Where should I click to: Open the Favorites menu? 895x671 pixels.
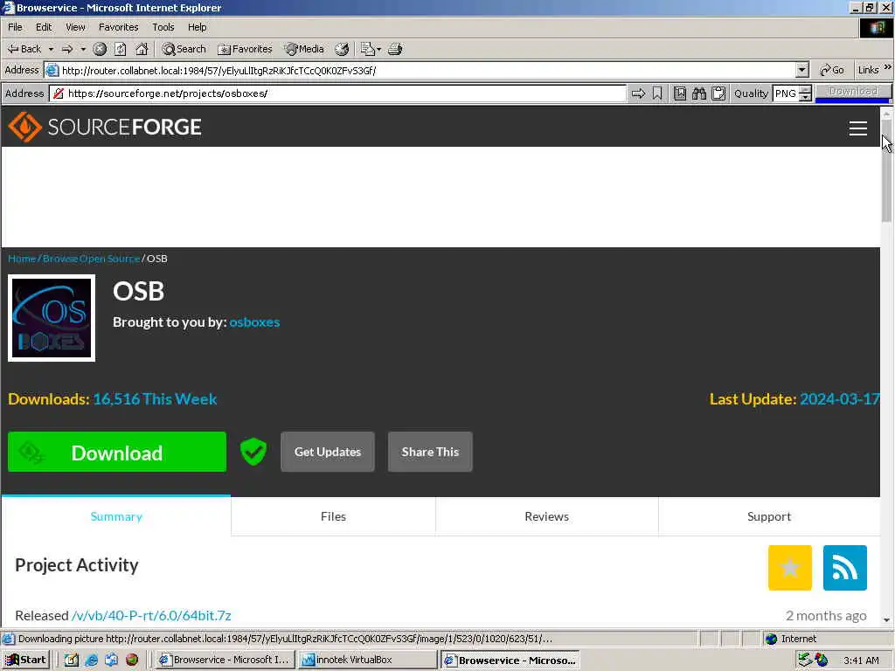[118, 27]
